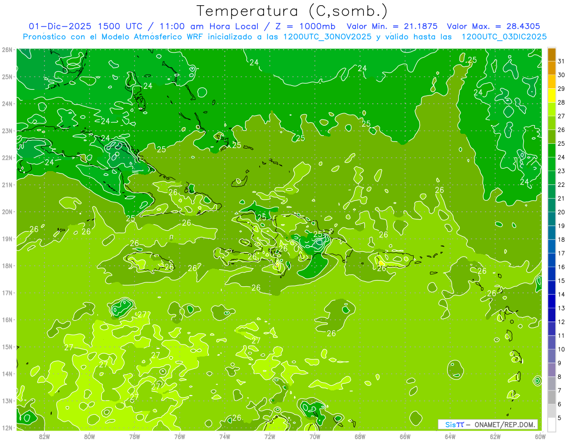The image size is (574, 443).
Task: Pick the white segment below 5 on color bar
Action: pyautogui.click(x=552, y=424)
